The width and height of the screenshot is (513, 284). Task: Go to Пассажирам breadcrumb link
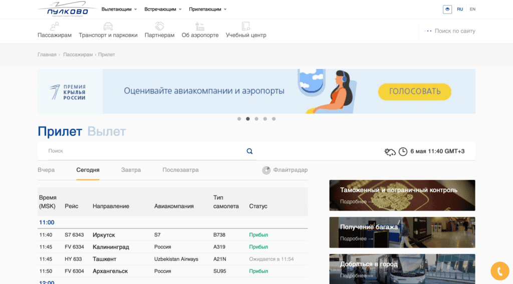(x=78, y=54)
